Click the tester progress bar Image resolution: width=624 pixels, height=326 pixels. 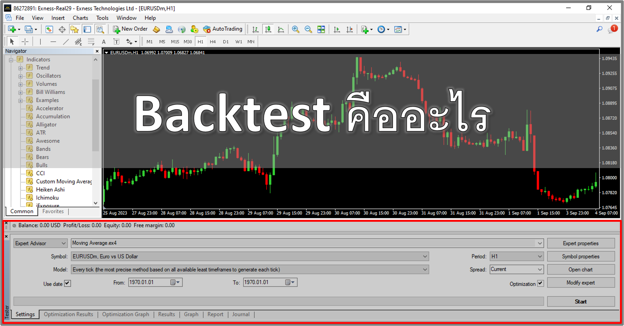(278, 301)
